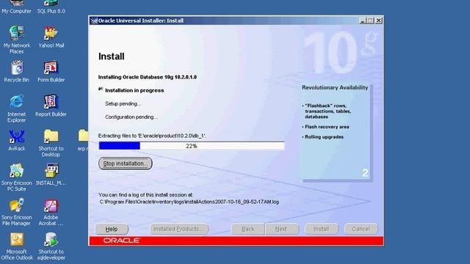Viewport: 470px width, 264px height.
Task: Open Microsoft Office Outlook icon
Action: [16, 246]
